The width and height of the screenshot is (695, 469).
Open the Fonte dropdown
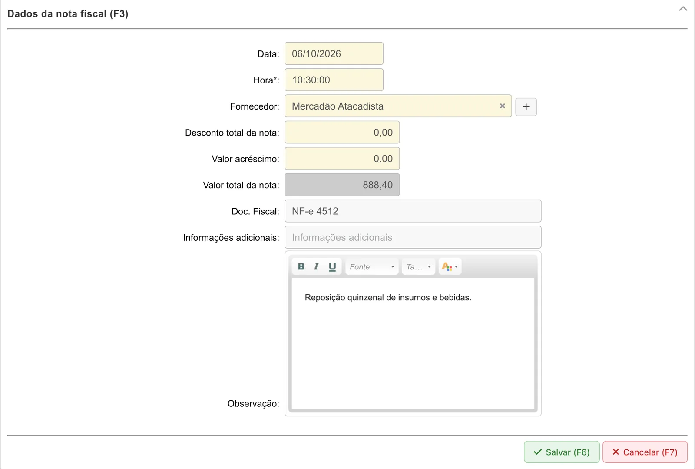[x=372, y=266]
